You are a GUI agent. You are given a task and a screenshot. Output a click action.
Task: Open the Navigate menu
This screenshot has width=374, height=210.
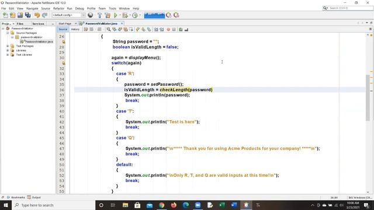tap(32, 8)
